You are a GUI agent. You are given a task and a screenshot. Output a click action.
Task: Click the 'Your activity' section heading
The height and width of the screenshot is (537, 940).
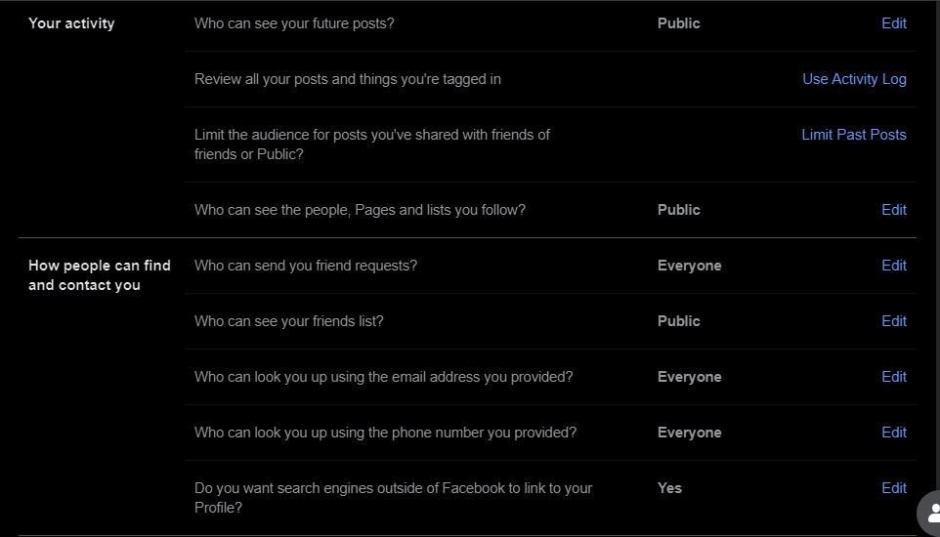coord(71,23)
